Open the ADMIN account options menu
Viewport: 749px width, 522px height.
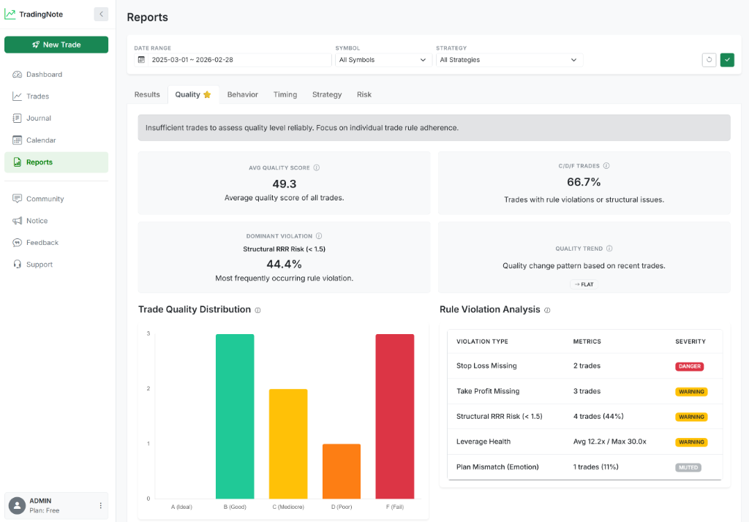pos(100,506)
